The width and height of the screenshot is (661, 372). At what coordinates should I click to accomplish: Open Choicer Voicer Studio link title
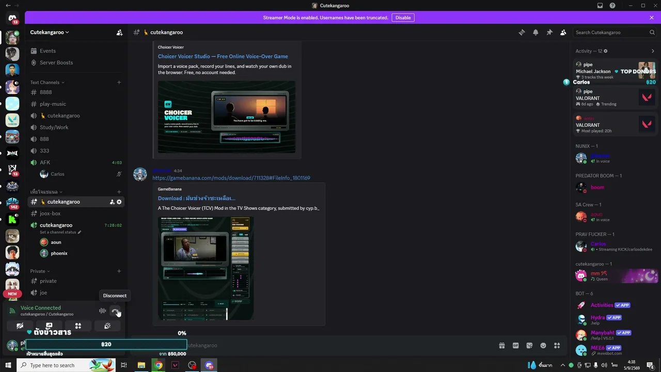coord(223,56)
